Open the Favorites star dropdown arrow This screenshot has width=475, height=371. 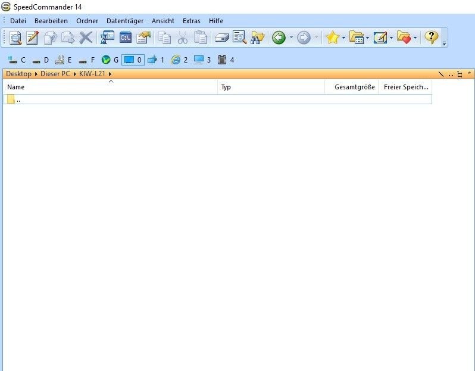tap(343, 38)
